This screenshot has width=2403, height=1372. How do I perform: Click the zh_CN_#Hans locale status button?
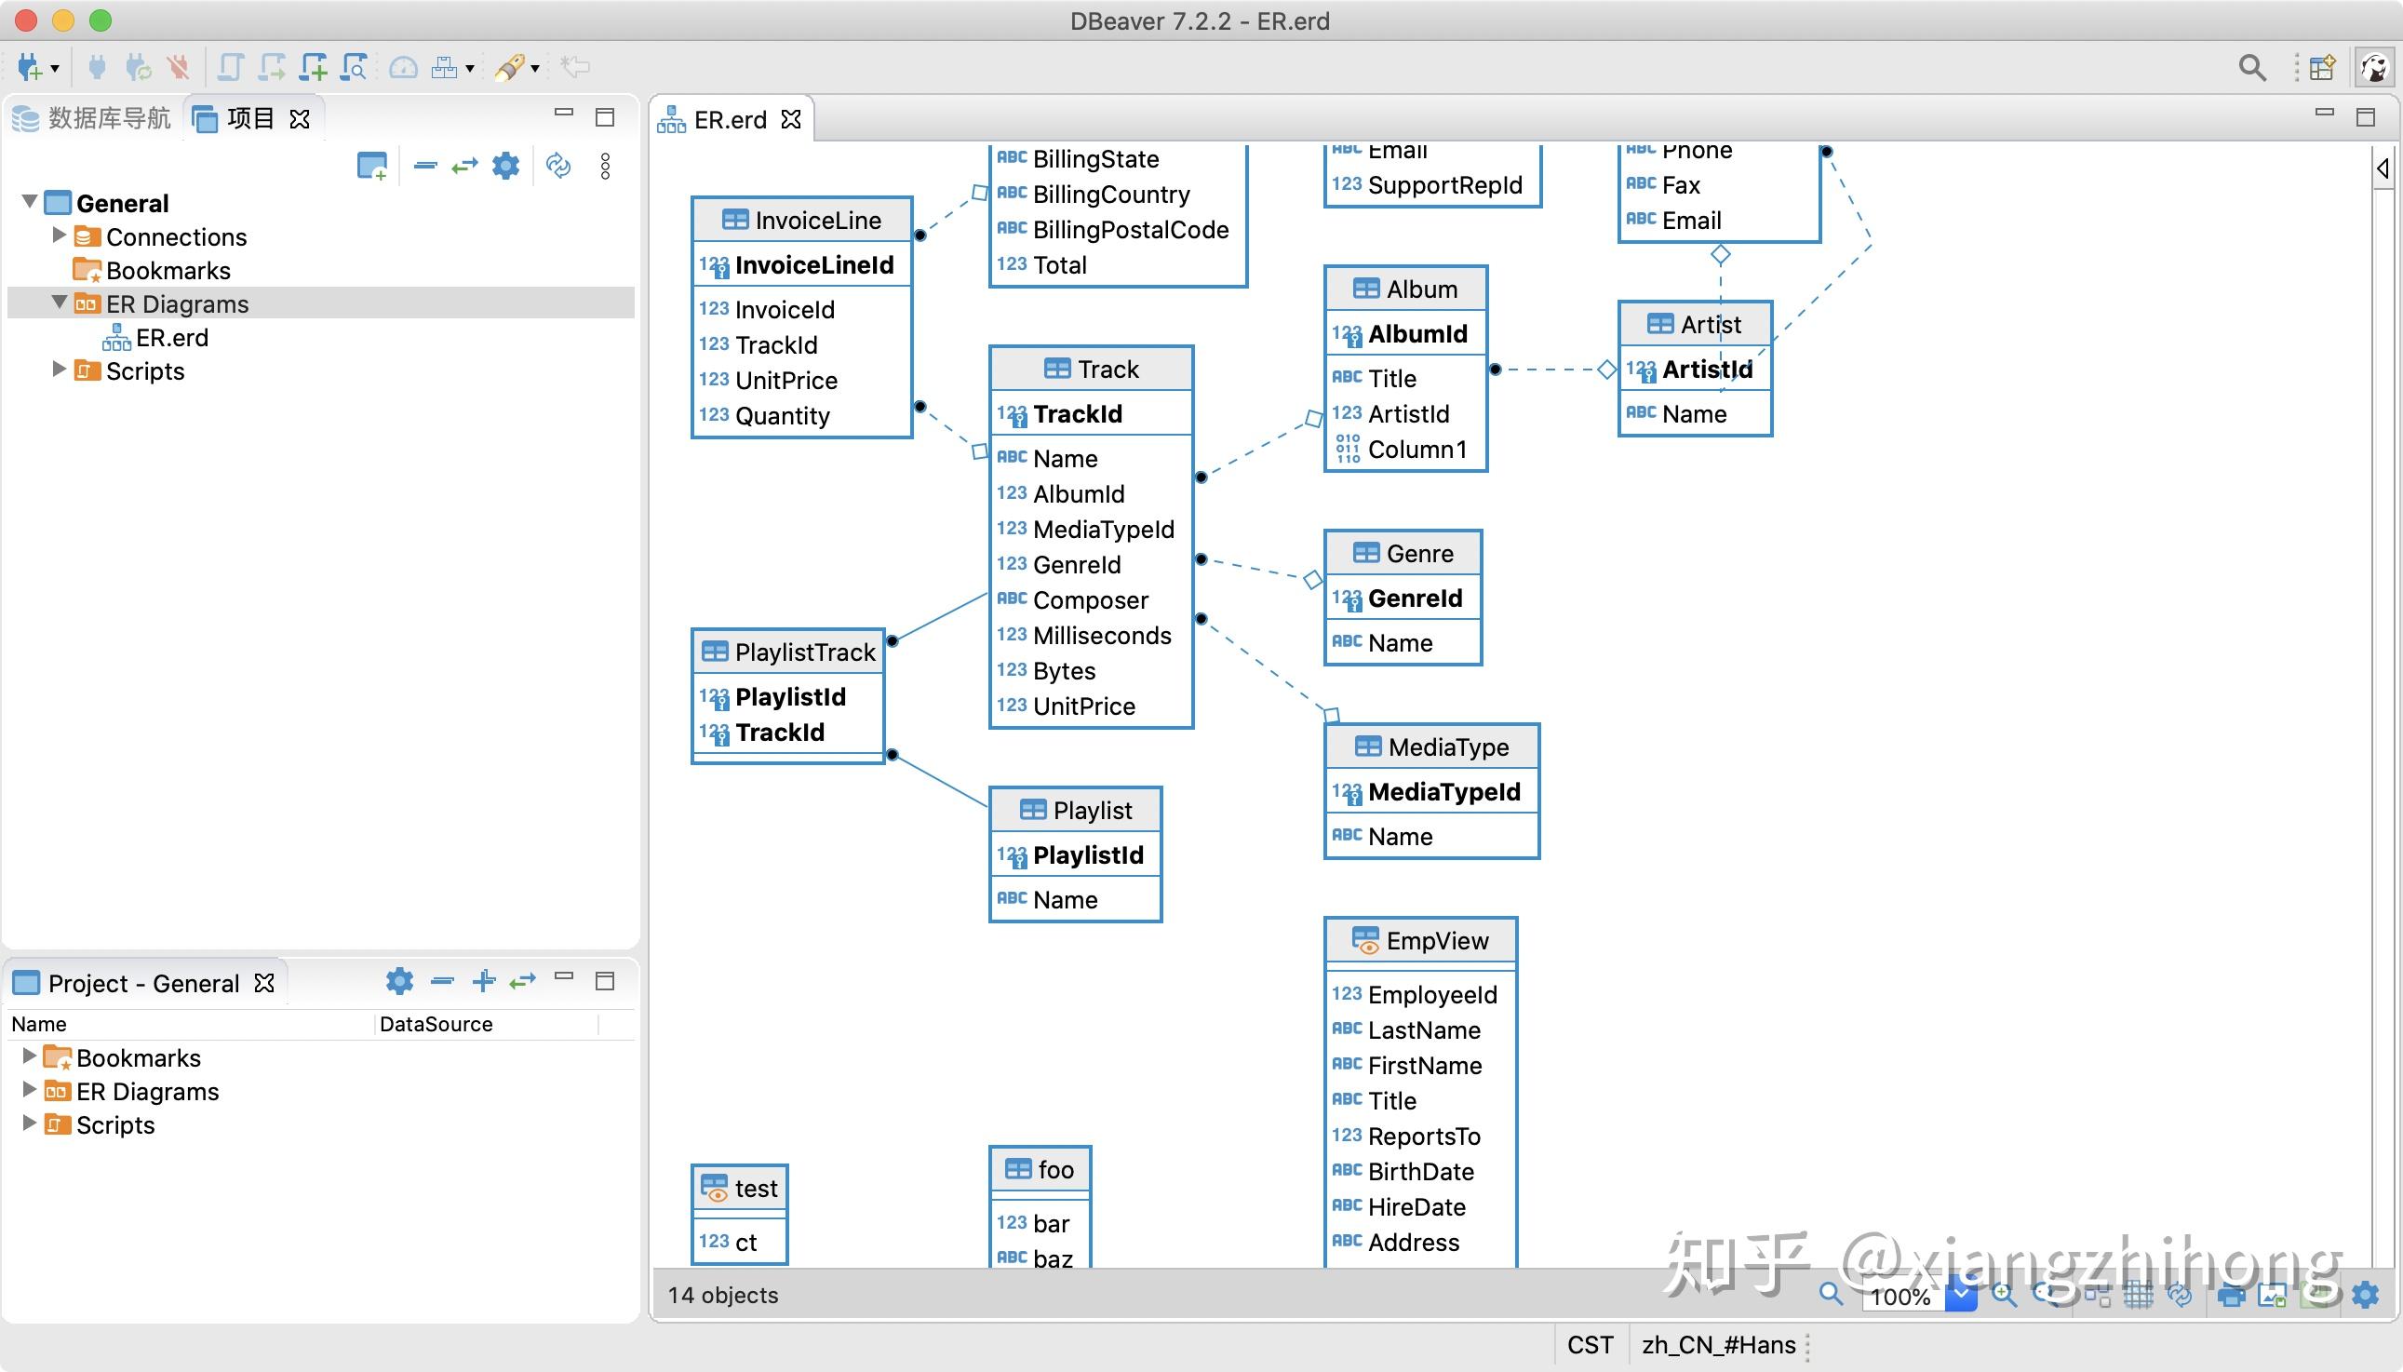[1718, 1345]
